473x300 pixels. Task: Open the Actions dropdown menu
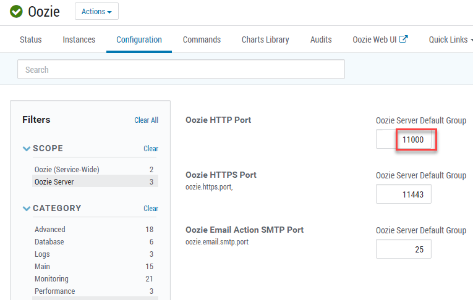tap(96, 11)
